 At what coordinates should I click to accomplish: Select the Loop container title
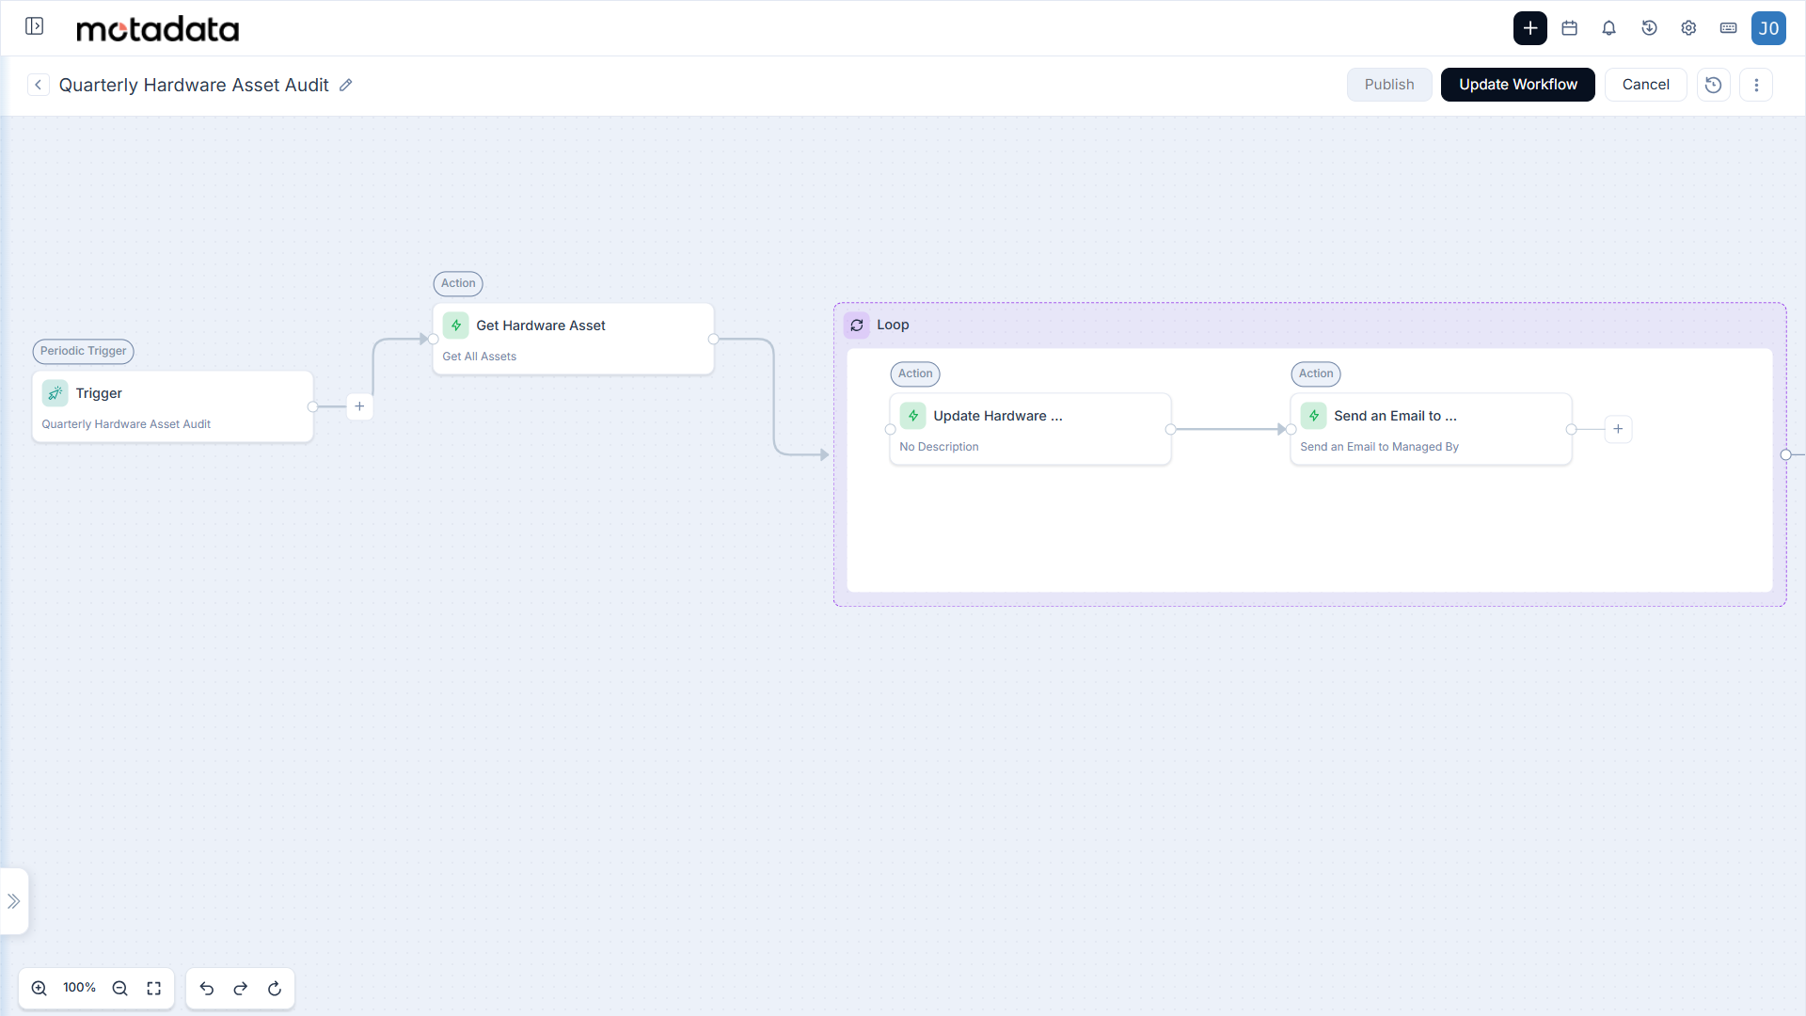coord(893,325)
